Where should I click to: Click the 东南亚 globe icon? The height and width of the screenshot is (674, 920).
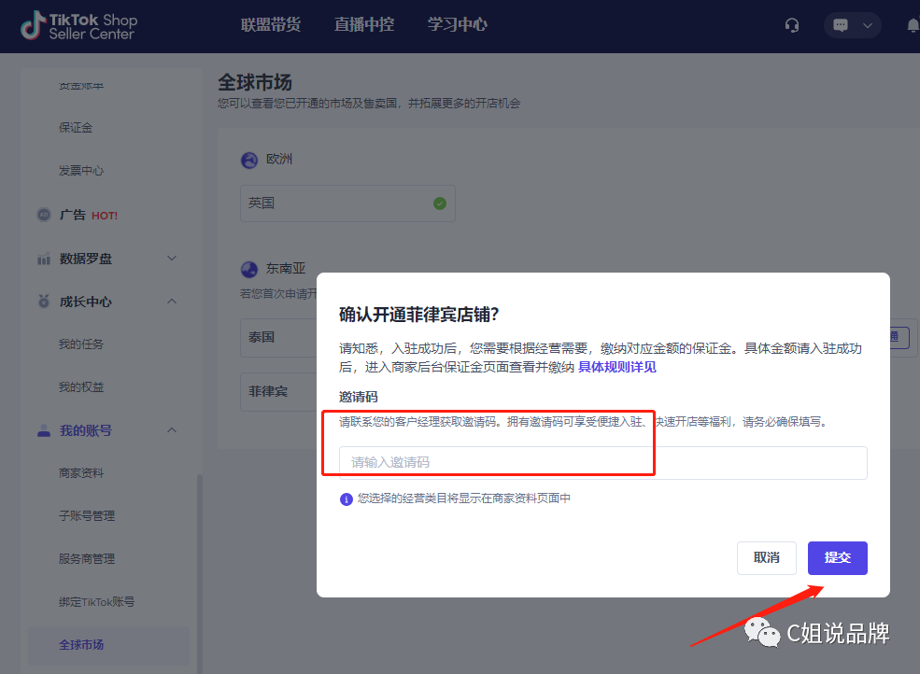click(x=248, y=268)
